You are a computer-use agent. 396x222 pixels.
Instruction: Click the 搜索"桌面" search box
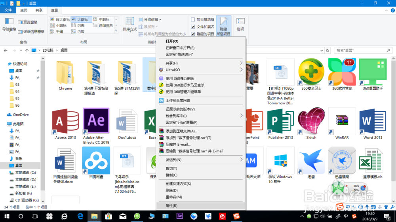pyautogui.click(x=363, y=51)
